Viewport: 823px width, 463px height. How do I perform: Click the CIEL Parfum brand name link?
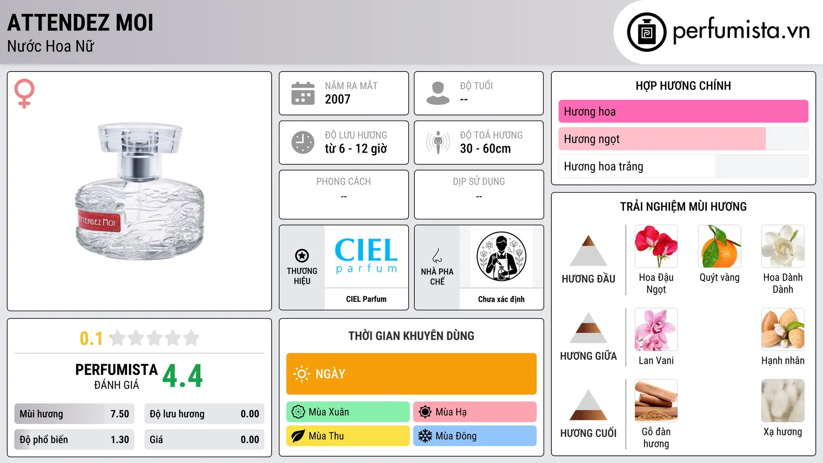366,299
